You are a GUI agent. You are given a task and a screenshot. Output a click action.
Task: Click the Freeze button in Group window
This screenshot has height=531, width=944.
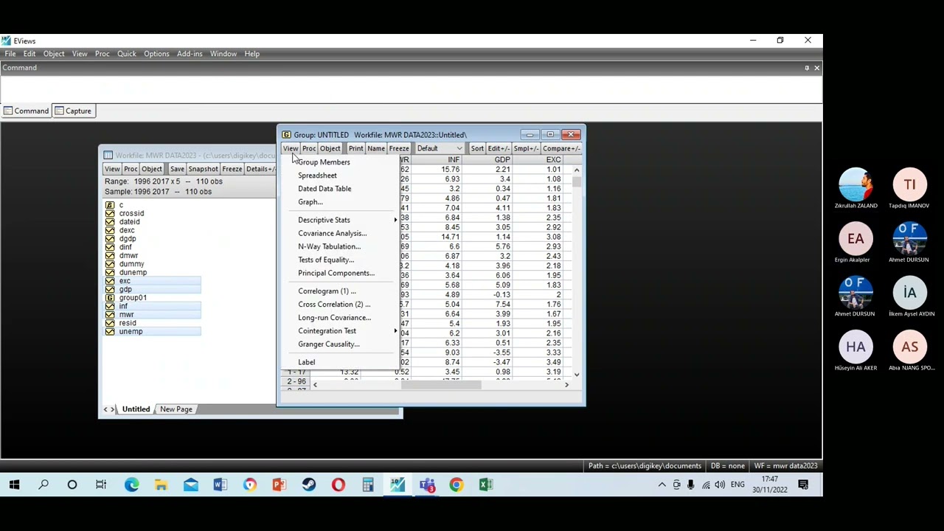[x=399, y=148]
